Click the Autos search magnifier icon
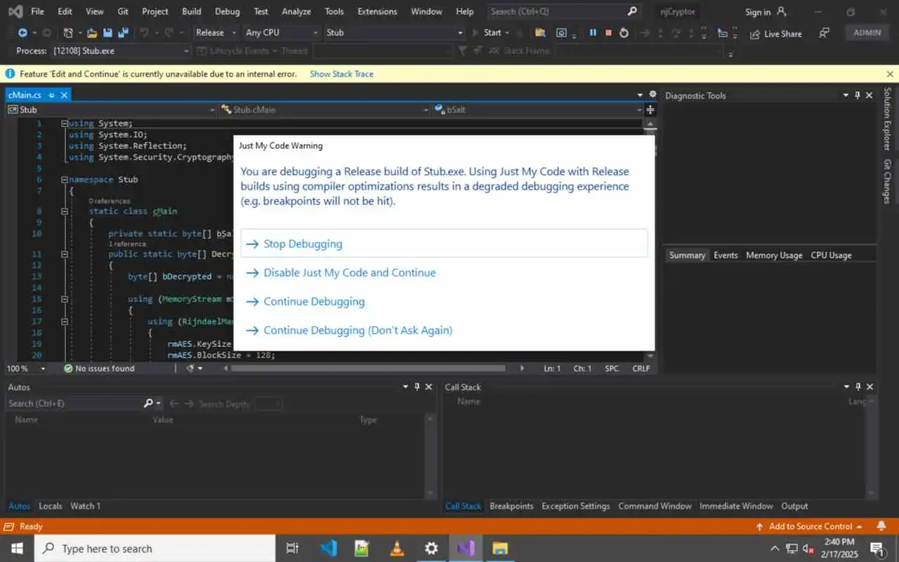Image resolution: width=899 pixels, height=562 pixels. (x=148, y=403)
